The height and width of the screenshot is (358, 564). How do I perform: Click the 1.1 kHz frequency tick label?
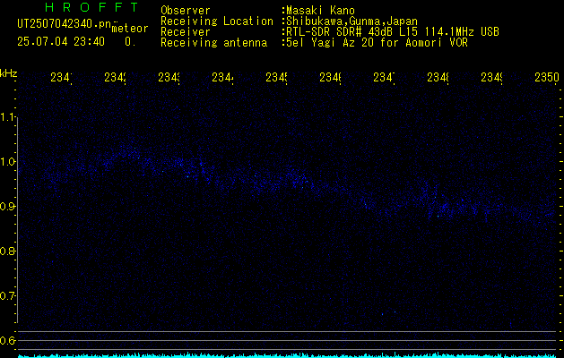click(x=8, y=117)
